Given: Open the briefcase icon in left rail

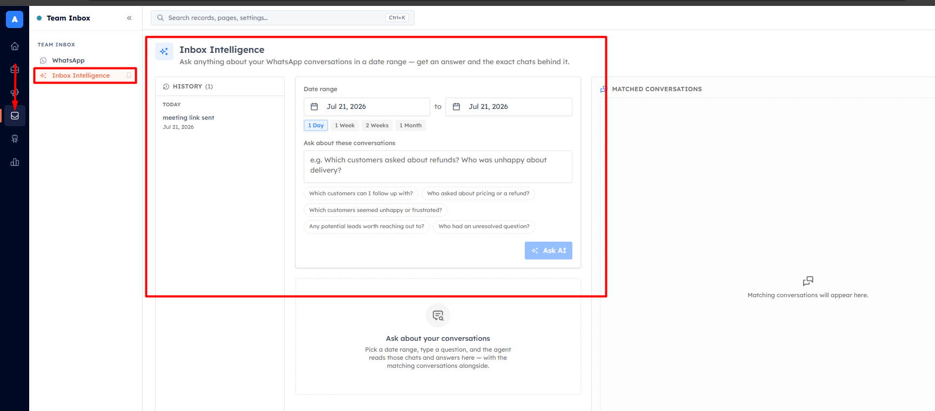Looking at the screenshot, I should [15, 70].
